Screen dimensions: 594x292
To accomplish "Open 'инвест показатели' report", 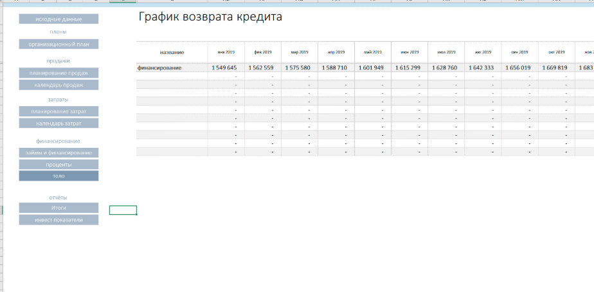I will point(59,220).
